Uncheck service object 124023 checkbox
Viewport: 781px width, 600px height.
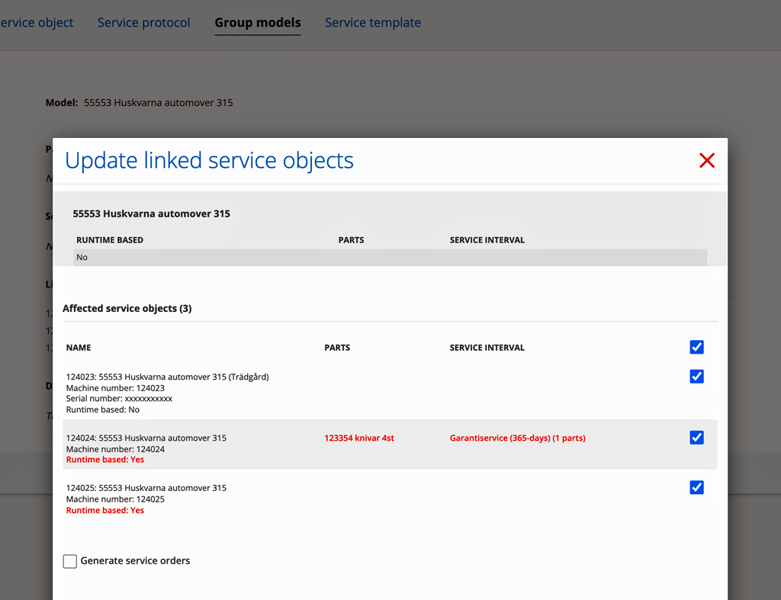point(696,377)
